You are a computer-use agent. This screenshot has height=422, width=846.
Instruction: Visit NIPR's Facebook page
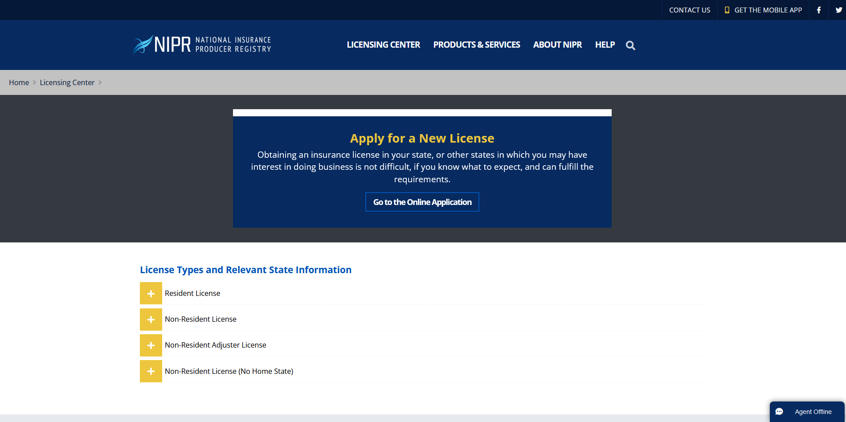[818, 10]
